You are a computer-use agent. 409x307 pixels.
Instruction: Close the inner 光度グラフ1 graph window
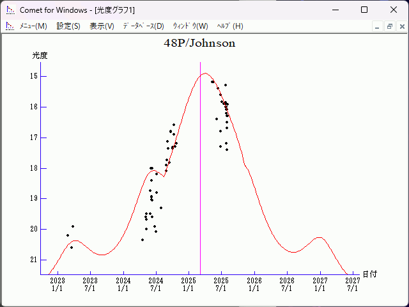[x=401, y=26]
